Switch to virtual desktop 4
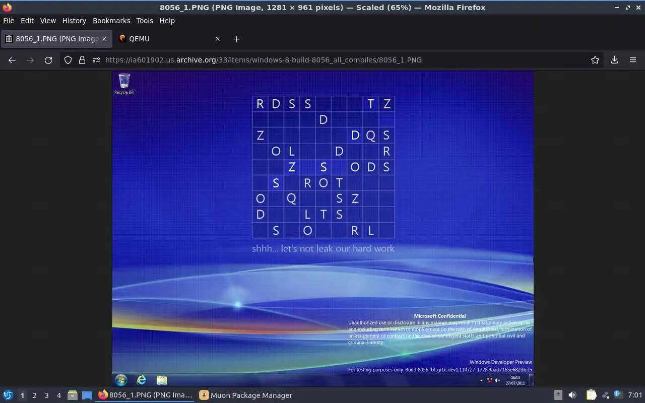This screenshot has width=645, height=403. tap(58, 395)
